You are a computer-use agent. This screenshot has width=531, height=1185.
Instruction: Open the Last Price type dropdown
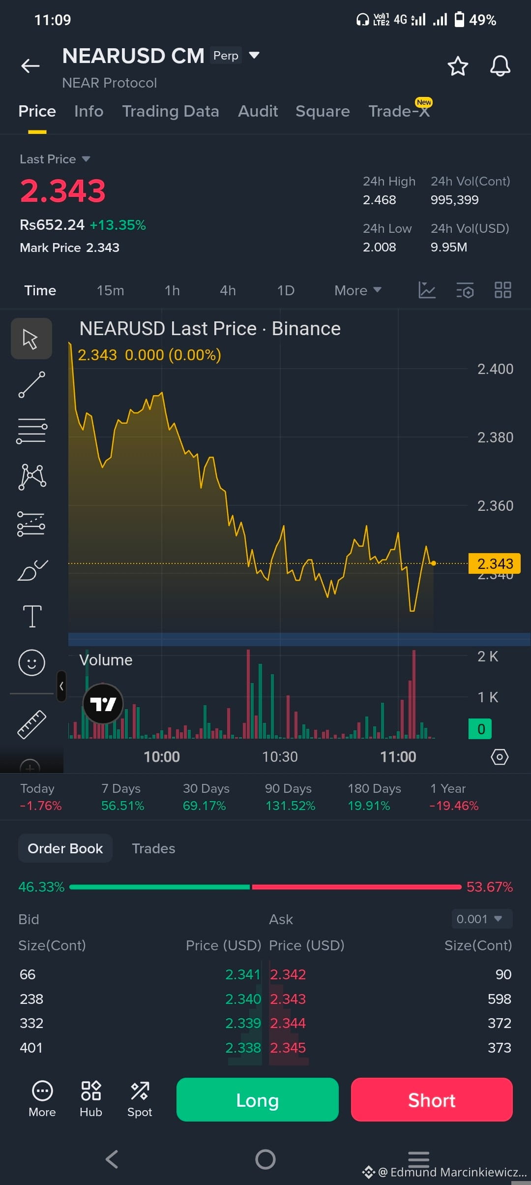(55, 159)
